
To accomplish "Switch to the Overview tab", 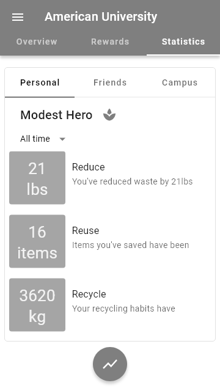I will coord(37,42).
